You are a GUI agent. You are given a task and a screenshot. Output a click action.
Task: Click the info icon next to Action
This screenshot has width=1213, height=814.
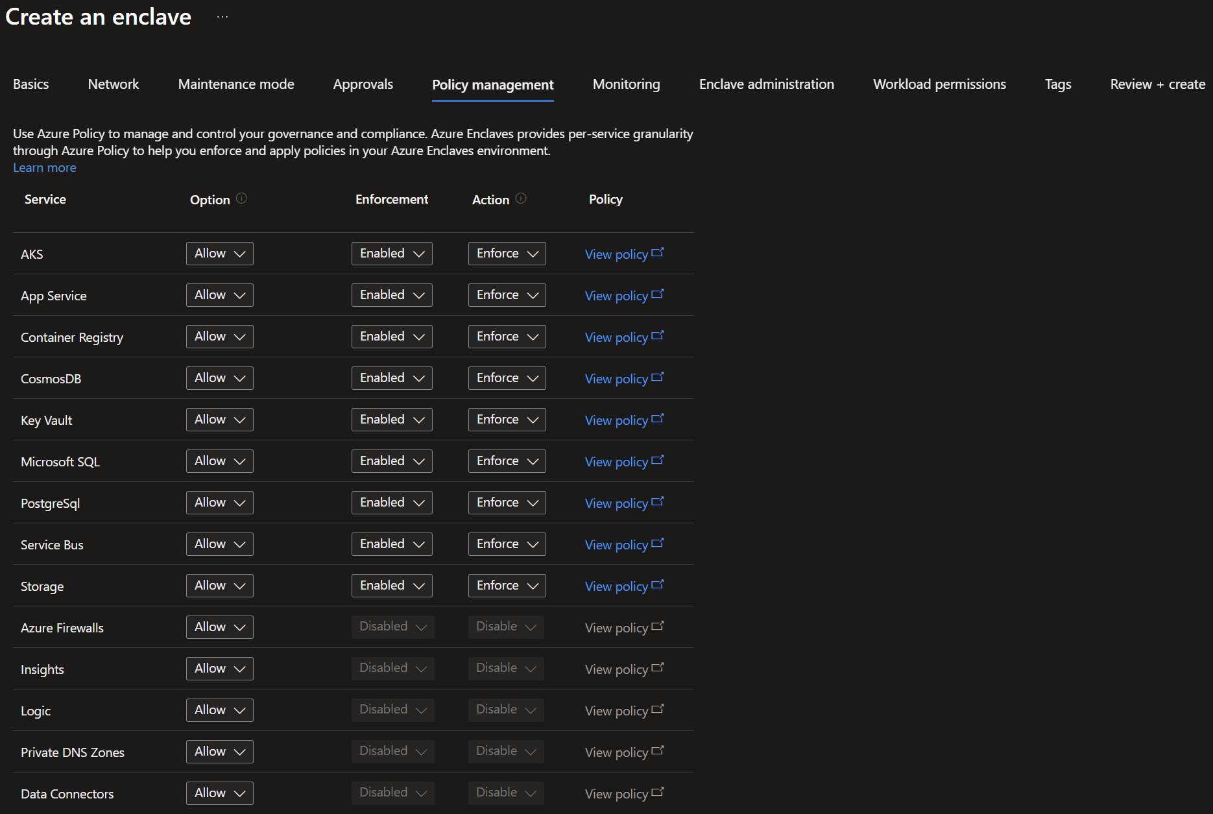(521, 198)
